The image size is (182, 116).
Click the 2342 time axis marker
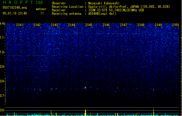tap(37, 25)
